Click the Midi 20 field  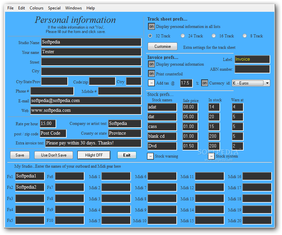(257, 221)
